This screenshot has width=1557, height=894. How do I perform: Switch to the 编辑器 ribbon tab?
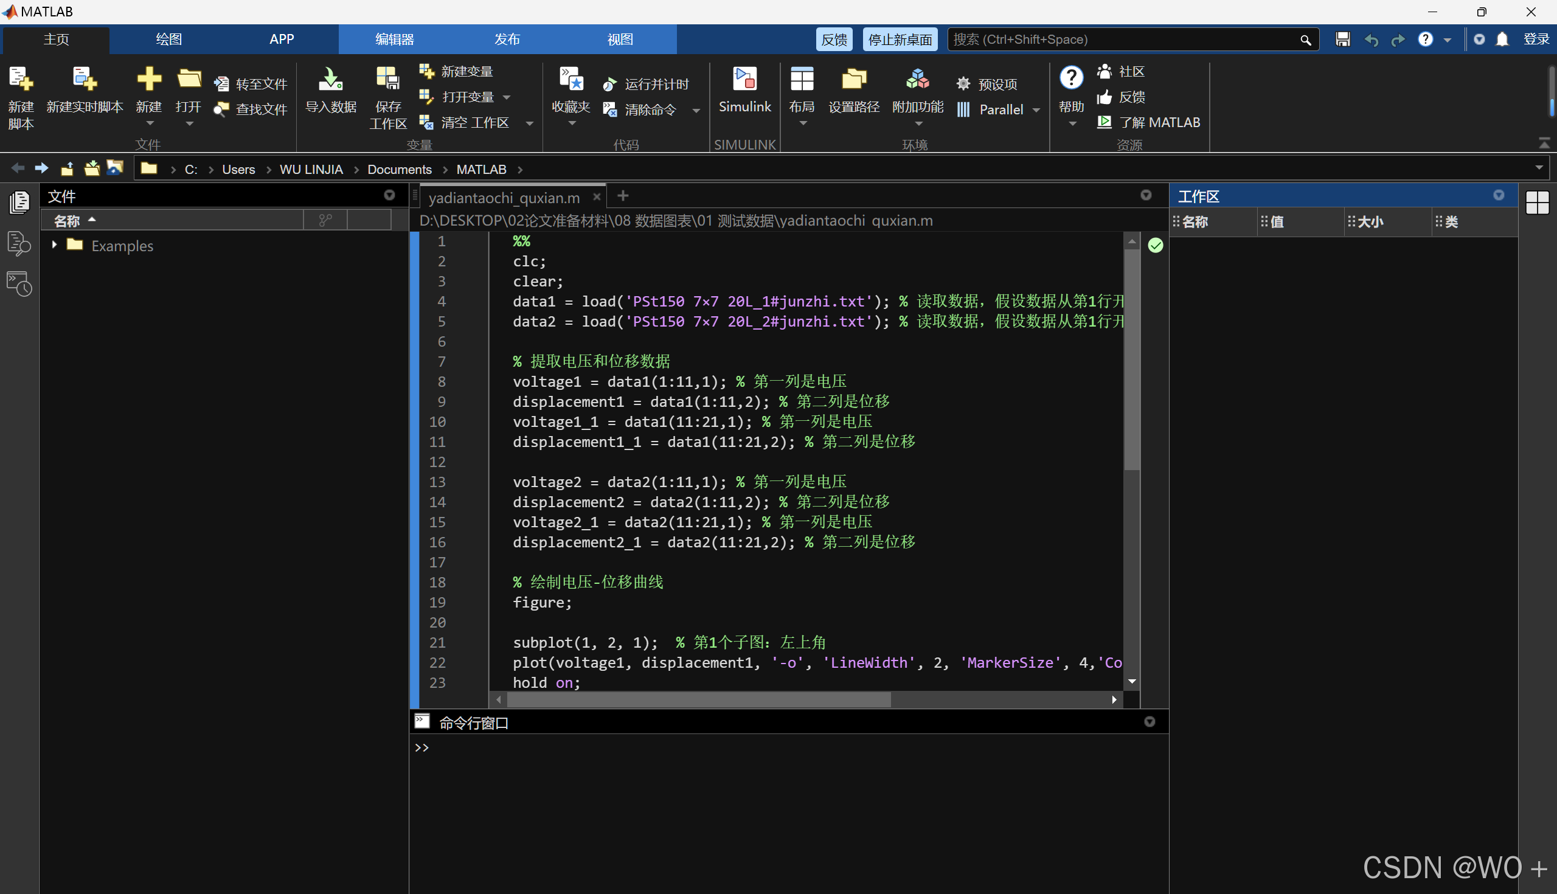(394, 40)
